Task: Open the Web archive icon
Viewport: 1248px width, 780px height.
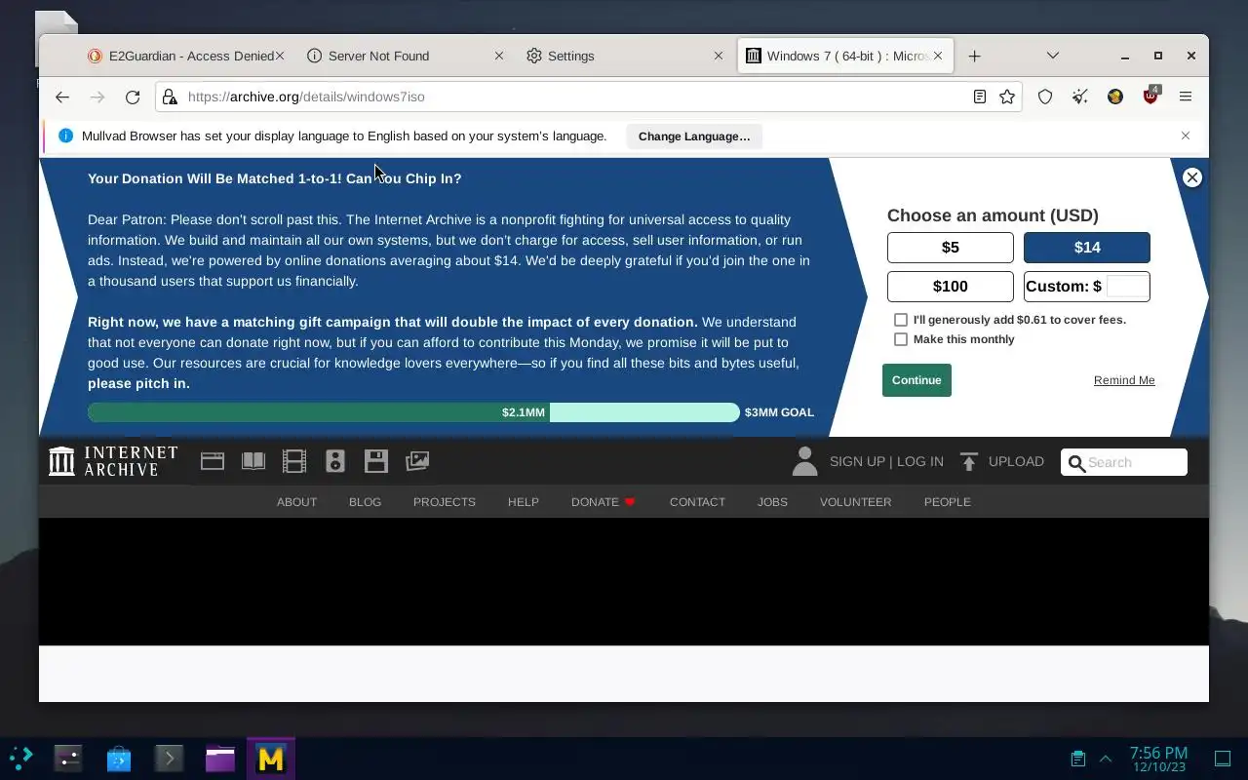Action: click(x=213, y=461)
